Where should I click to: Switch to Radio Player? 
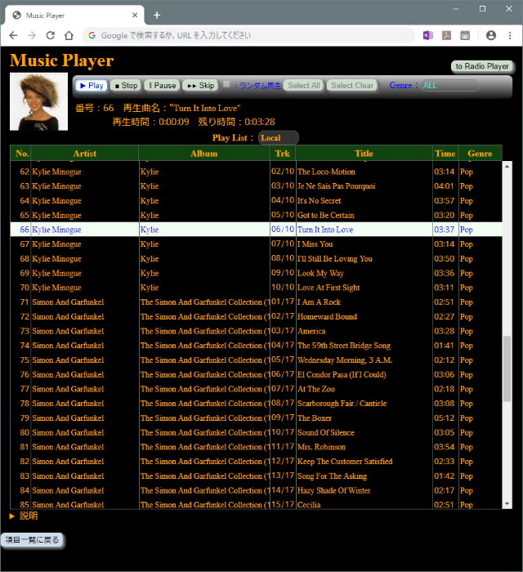pos(482,66)
